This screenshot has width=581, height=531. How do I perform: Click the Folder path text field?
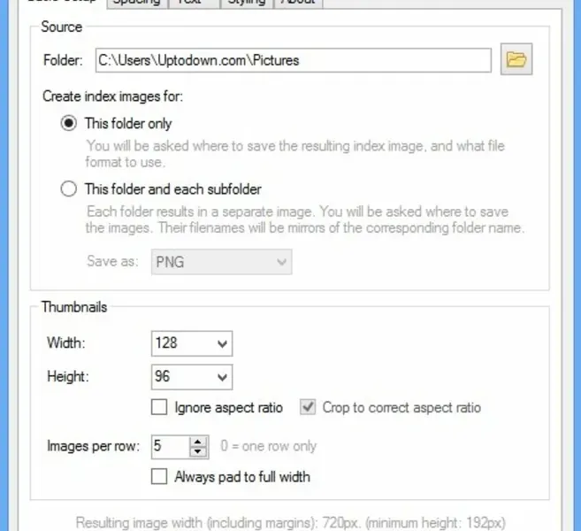[x=293, y=60]
